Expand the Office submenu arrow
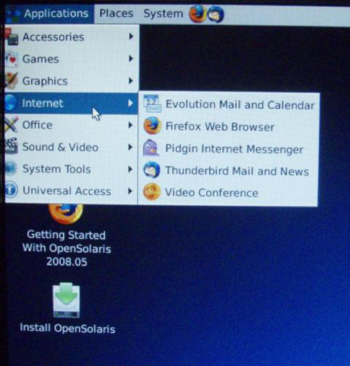 (x=130, y=125)
